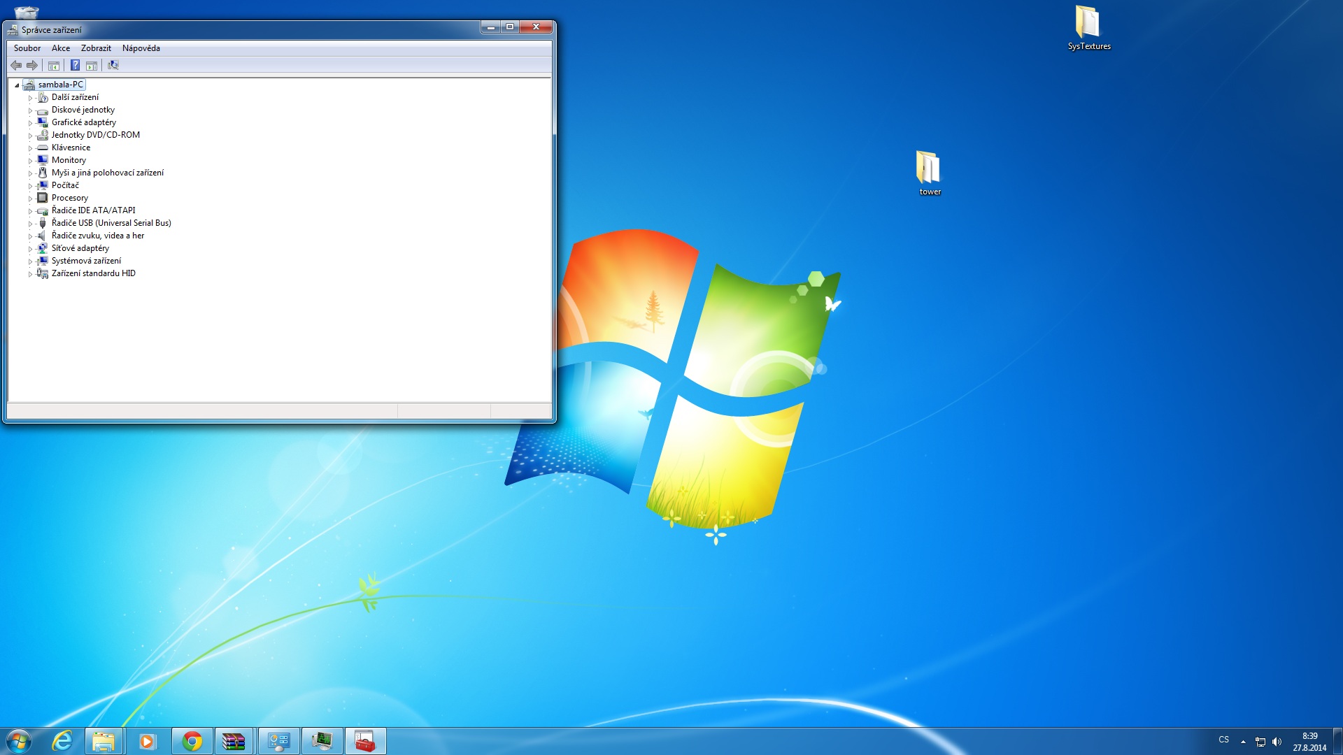The height and width of the screenshot is (755, 1343).
Task: Expand Procesory node
Action: [x=30, y=199]
